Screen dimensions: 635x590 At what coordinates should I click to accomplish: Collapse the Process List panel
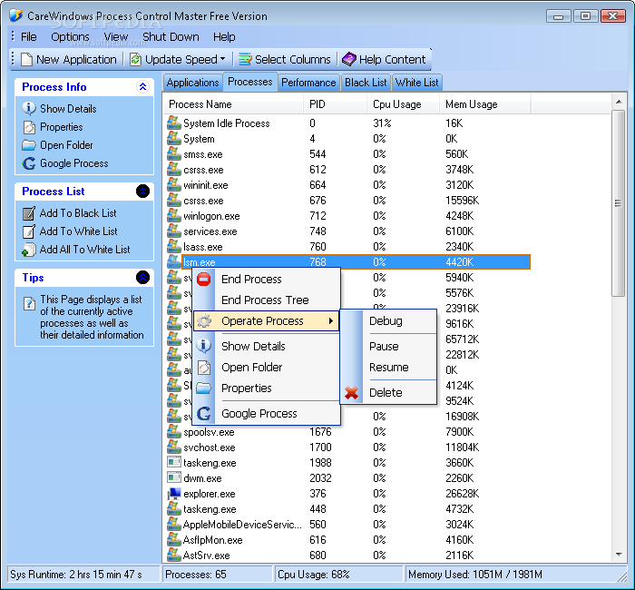142,191
